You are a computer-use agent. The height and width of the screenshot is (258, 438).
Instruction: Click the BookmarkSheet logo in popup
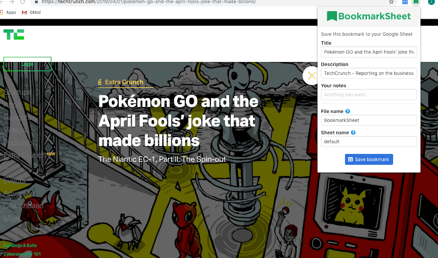(x=369, y=16)
